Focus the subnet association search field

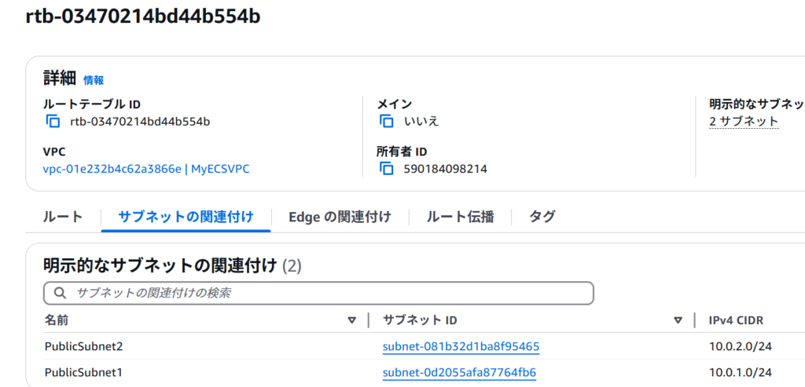pos(319,294)
